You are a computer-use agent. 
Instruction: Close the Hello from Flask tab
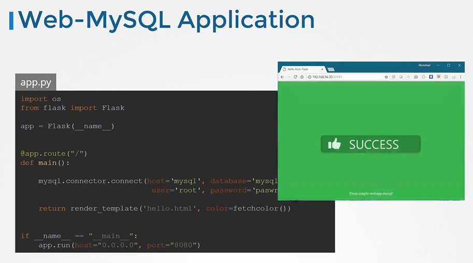322,69
